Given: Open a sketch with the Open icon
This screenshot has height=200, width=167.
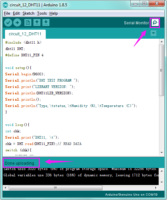Looking at the screenshot, I should coord(37,23).
